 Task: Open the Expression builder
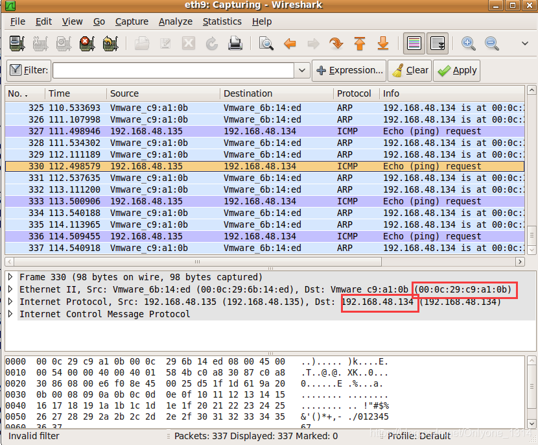tap(349, 71)
